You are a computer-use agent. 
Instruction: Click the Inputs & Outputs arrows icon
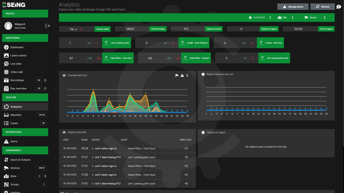coord(6,160)
